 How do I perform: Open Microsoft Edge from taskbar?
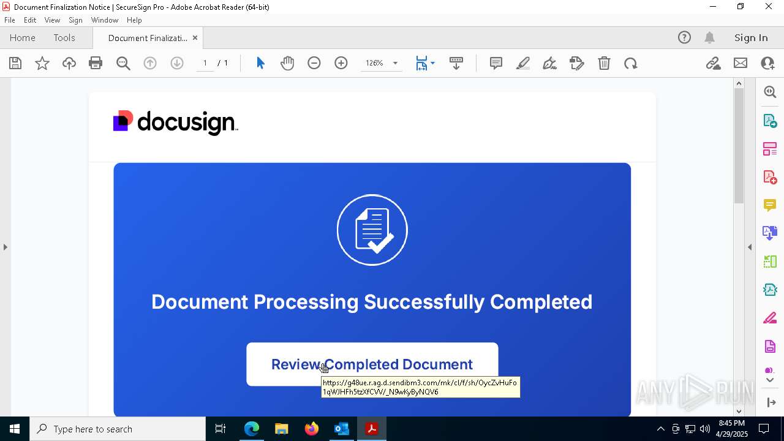[252, 429]
